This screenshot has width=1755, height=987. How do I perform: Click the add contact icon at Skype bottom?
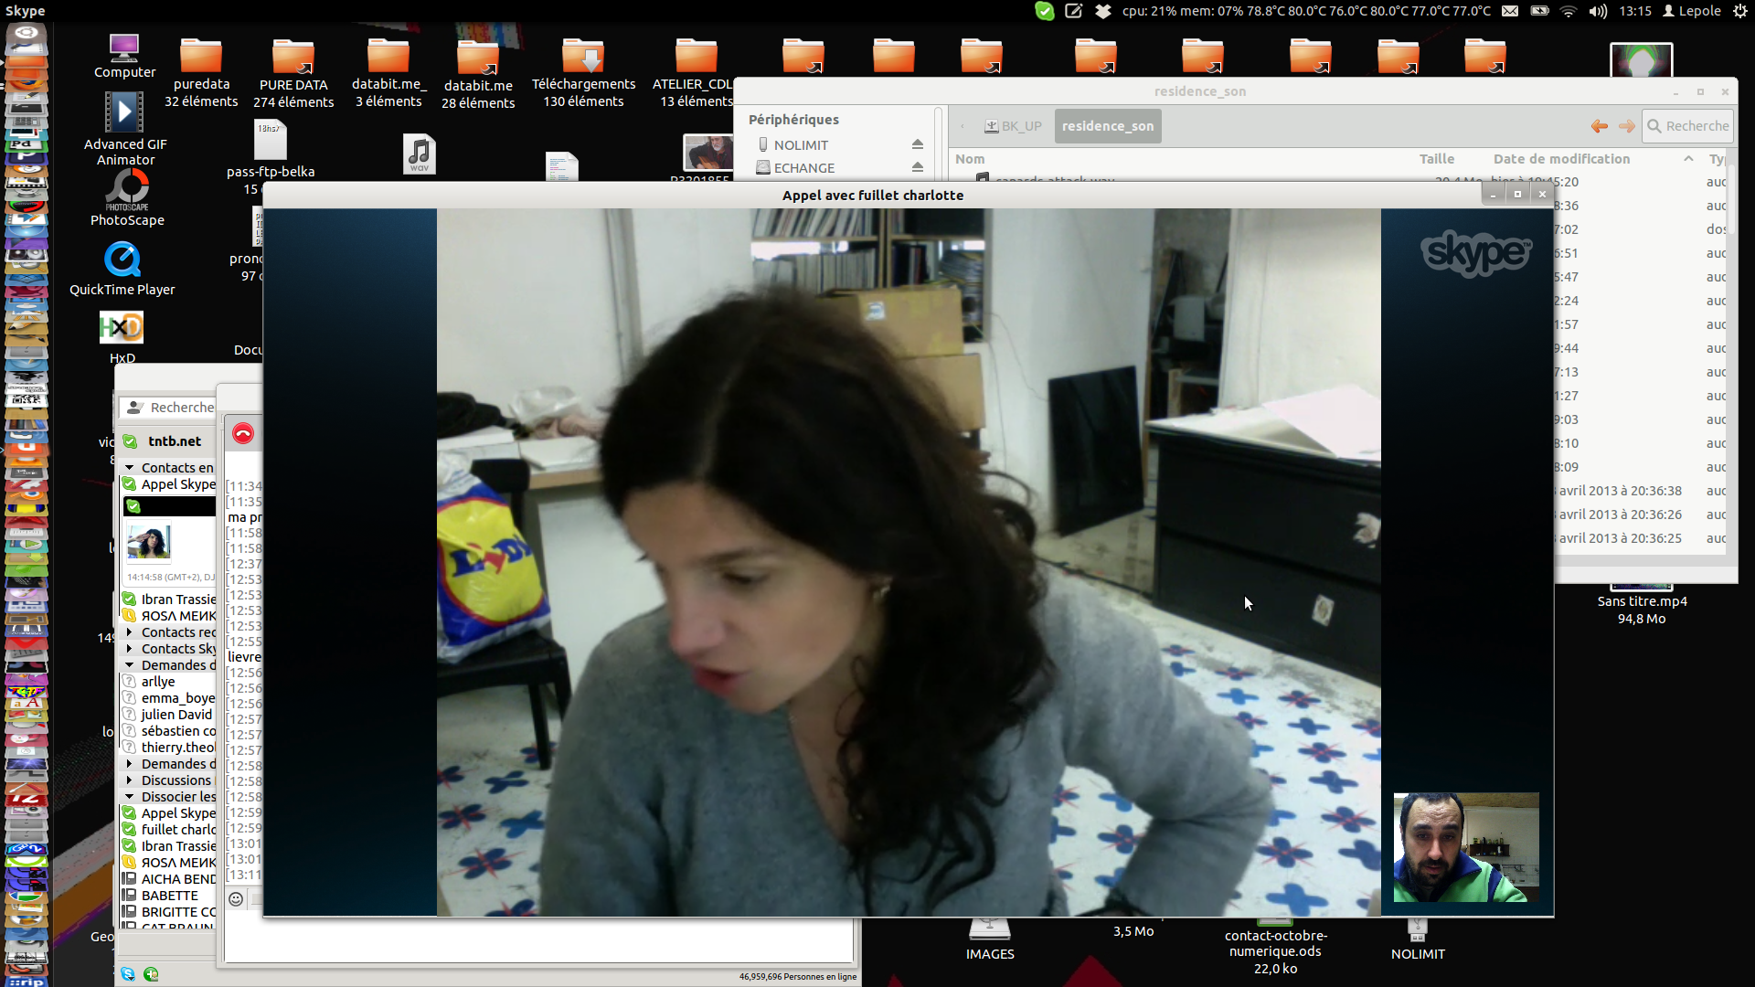tap(151, 974)
